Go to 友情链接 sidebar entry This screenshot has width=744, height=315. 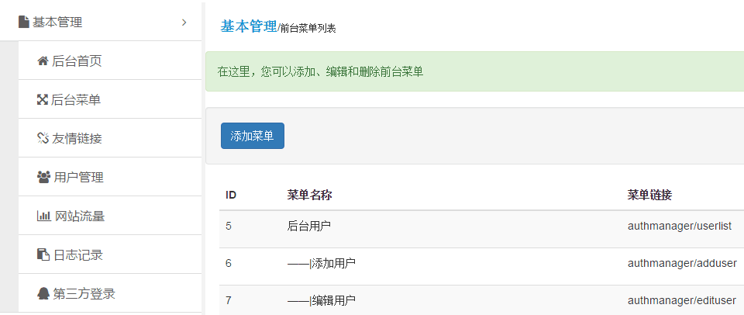coord(77,139)
